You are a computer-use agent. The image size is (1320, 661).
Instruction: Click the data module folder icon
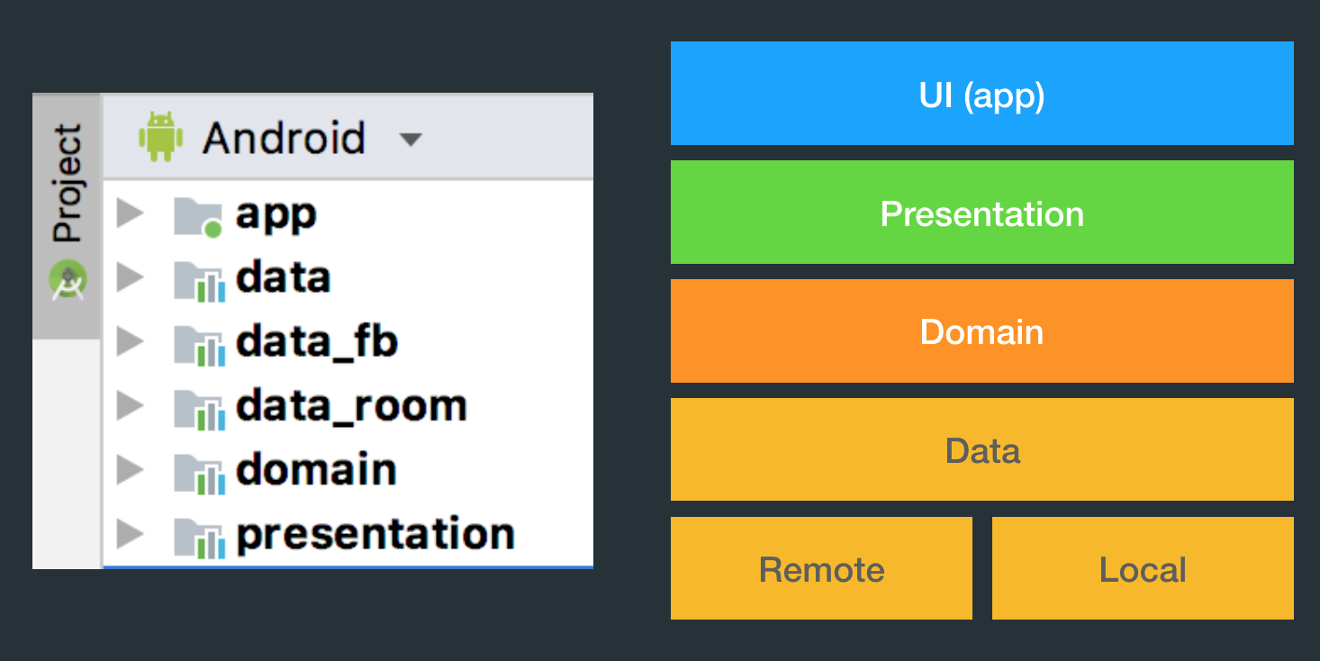[198, 279]
